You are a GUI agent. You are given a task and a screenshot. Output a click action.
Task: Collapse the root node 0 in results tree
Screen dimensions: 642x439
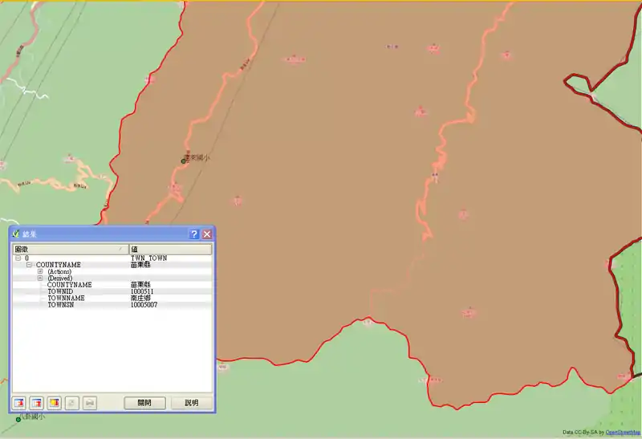click(18, 258)
